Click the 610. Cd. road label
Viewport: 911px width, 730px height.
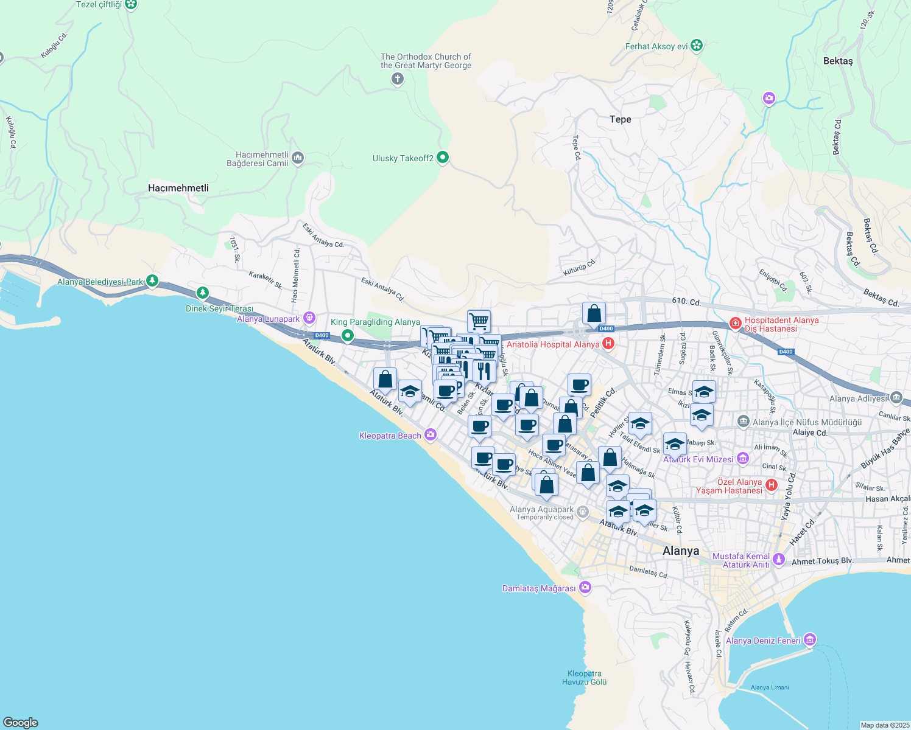tap(686, 301)
